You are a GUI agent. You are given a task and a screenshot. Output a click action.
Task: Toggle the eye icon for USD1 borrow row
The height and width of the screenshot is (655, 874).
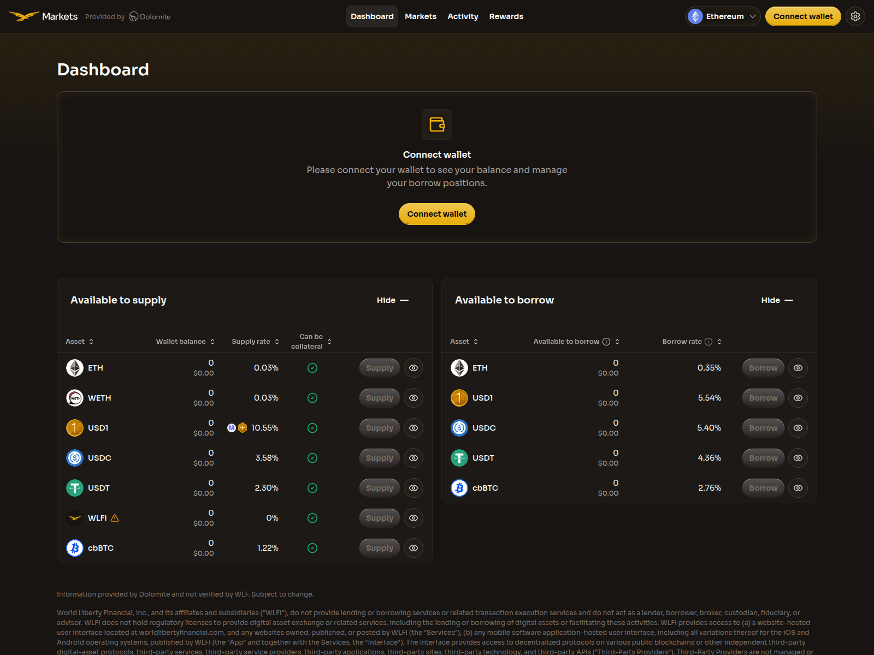coord(798,398)
